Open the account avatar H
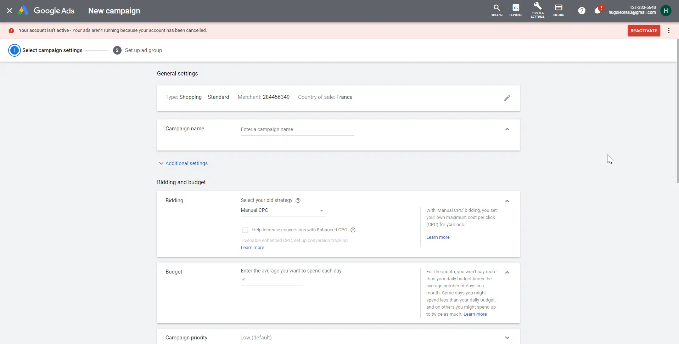The height and width of the screenshot is (344, 679). pyautogui.click(x=666, y=11)
